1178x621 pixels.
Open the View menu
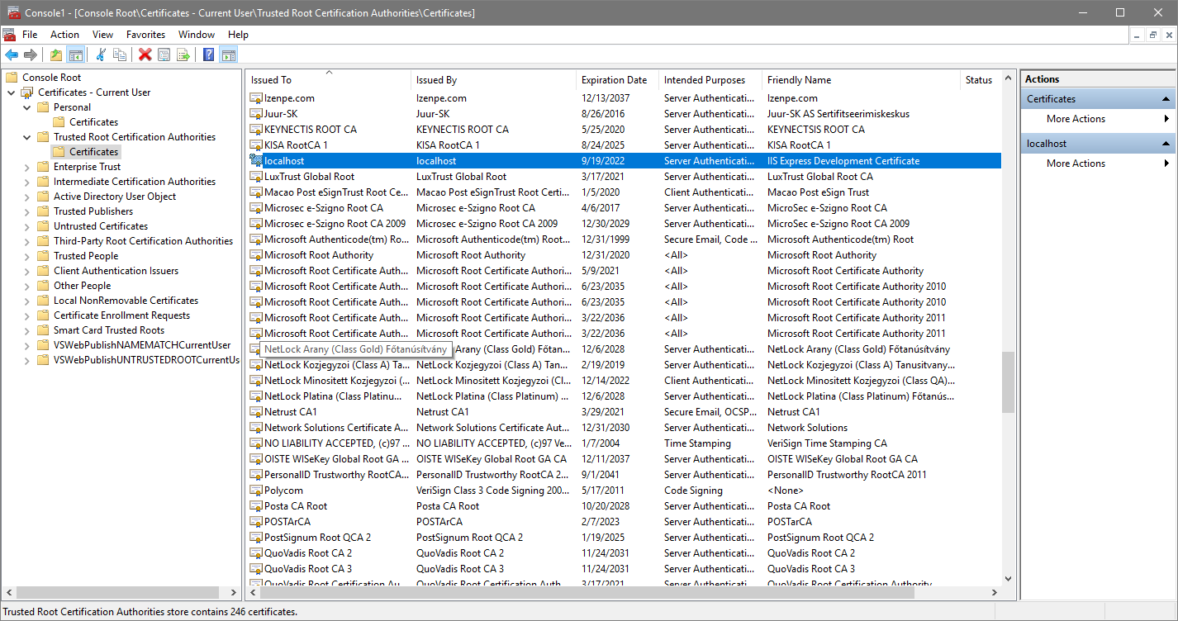coord(103,35)
